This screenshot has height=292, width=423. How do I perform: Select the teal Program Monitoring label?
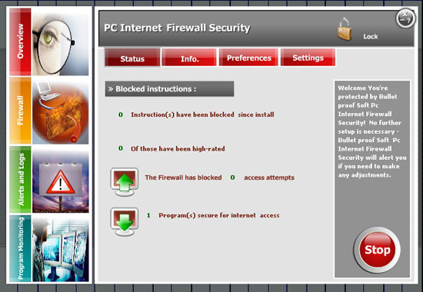(20, 248)
